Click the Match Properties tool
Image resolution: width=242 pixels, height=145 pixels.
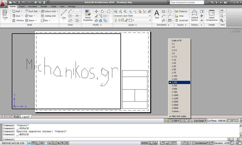88,15
